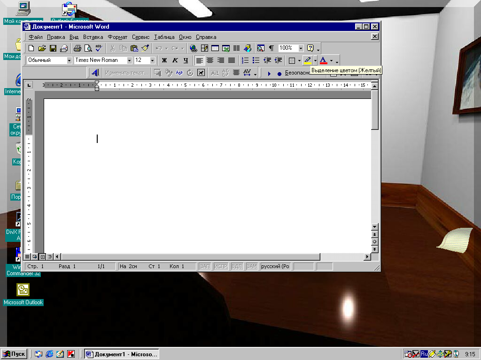Open the highlight color dropdown arrow

(315, 60)
